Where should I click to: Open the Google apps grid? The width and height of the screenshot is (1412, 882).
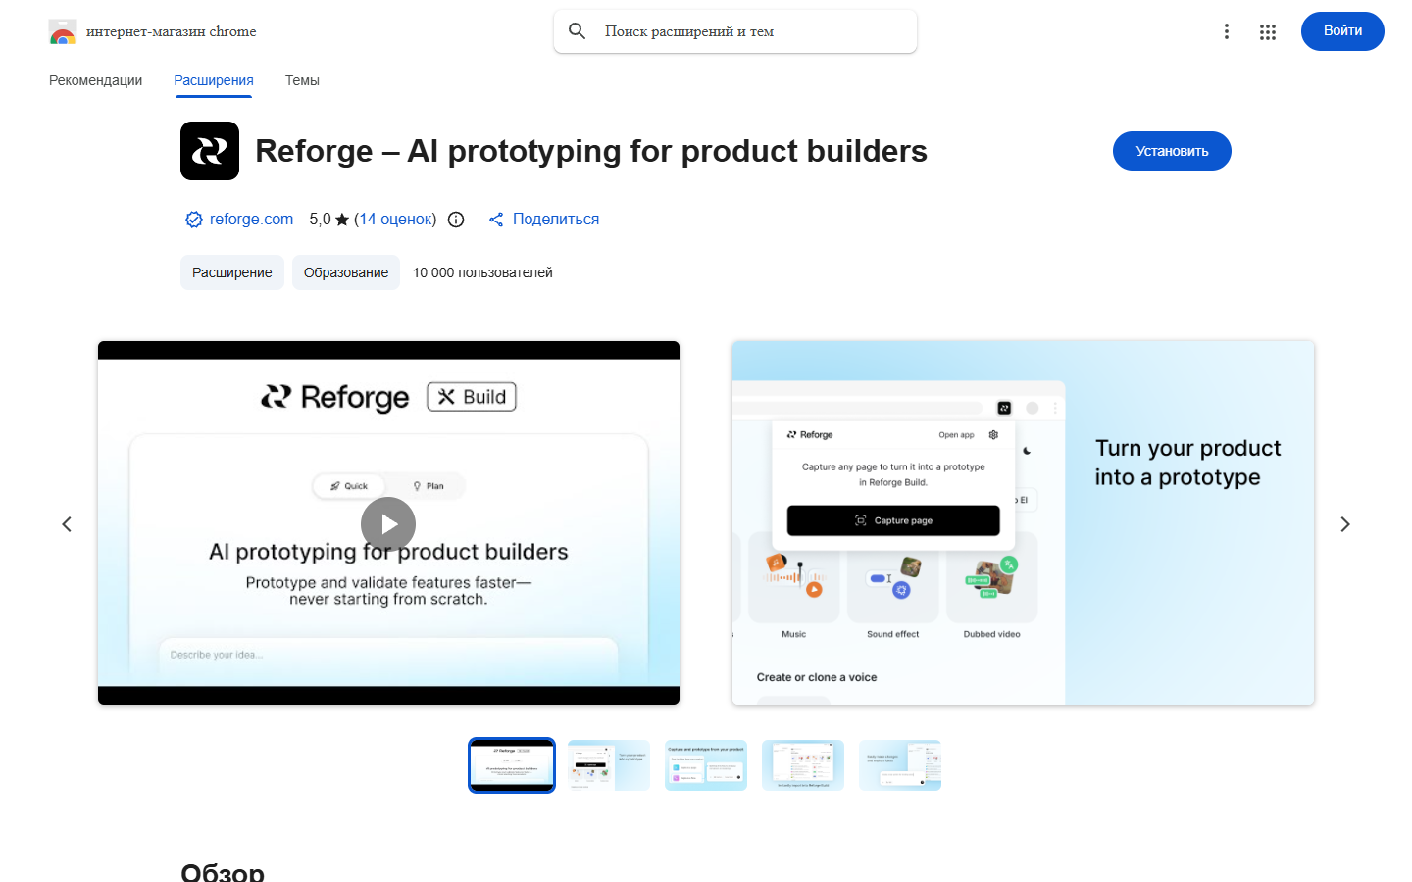1268,31
